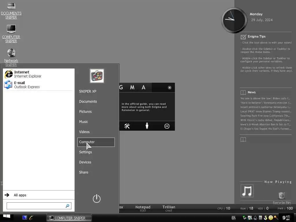
Task: Open DOCUMENTS SNIPER desktop icon
Action: 11,11
